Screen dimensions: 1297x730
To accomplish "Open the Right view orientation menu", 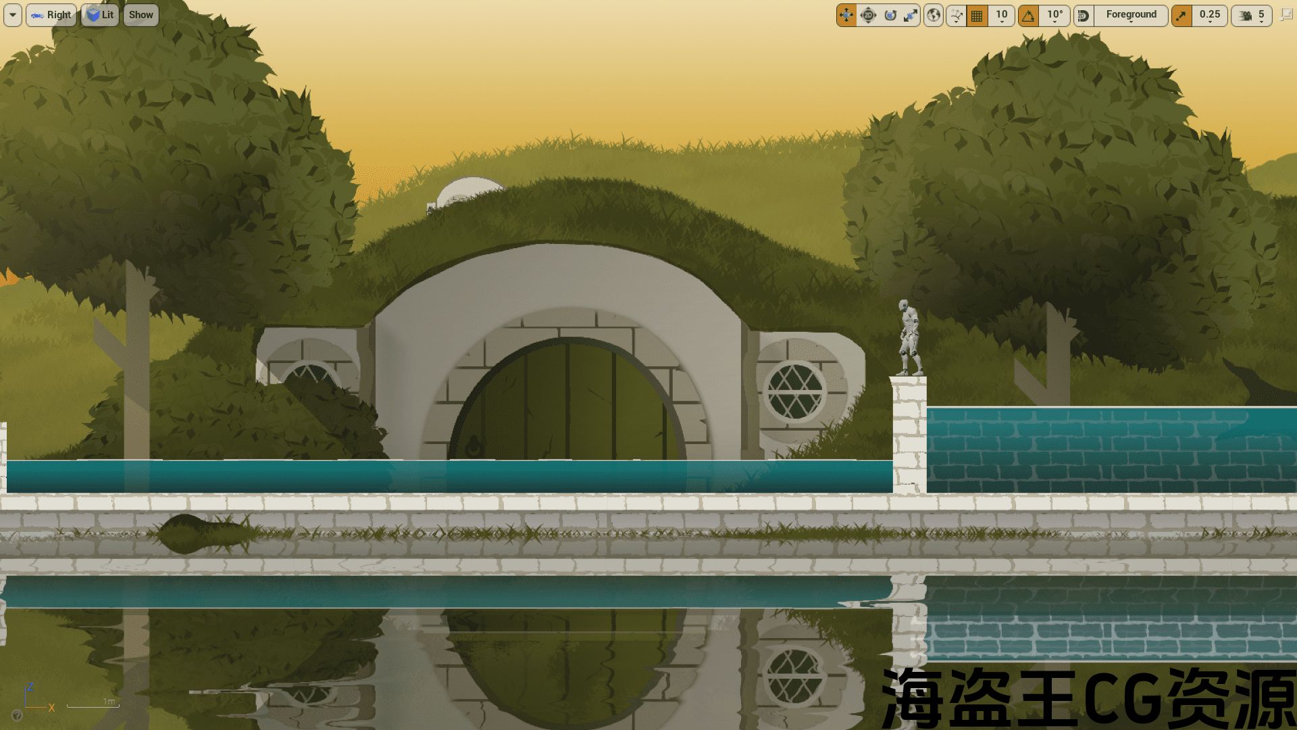I will [x=51, y=15].
